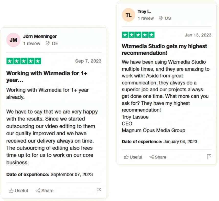Image resolution: width=219 pixels, height=201 pixels.
Task: Click the US location pin icon
Action: pos(161,18)
